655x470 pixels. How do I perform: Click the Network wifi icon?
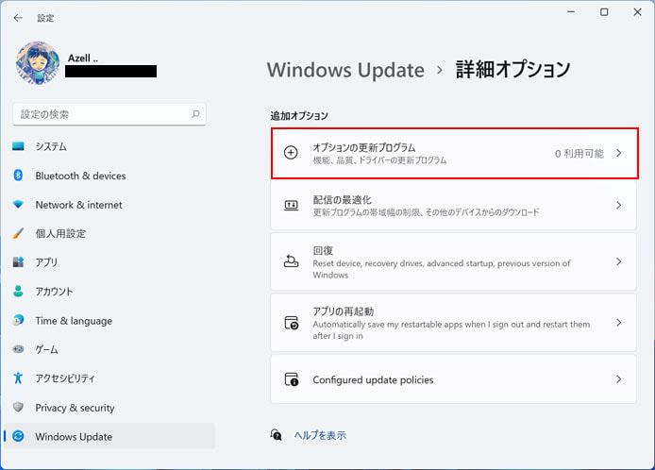18,204
